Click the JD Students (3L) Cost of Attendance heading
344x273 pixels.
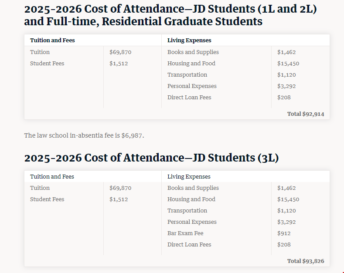[x=151, y=158]
